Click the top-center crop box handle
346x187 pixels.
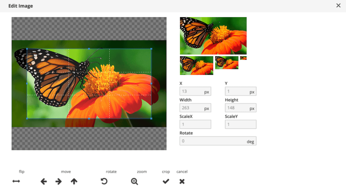click(89, 49)
